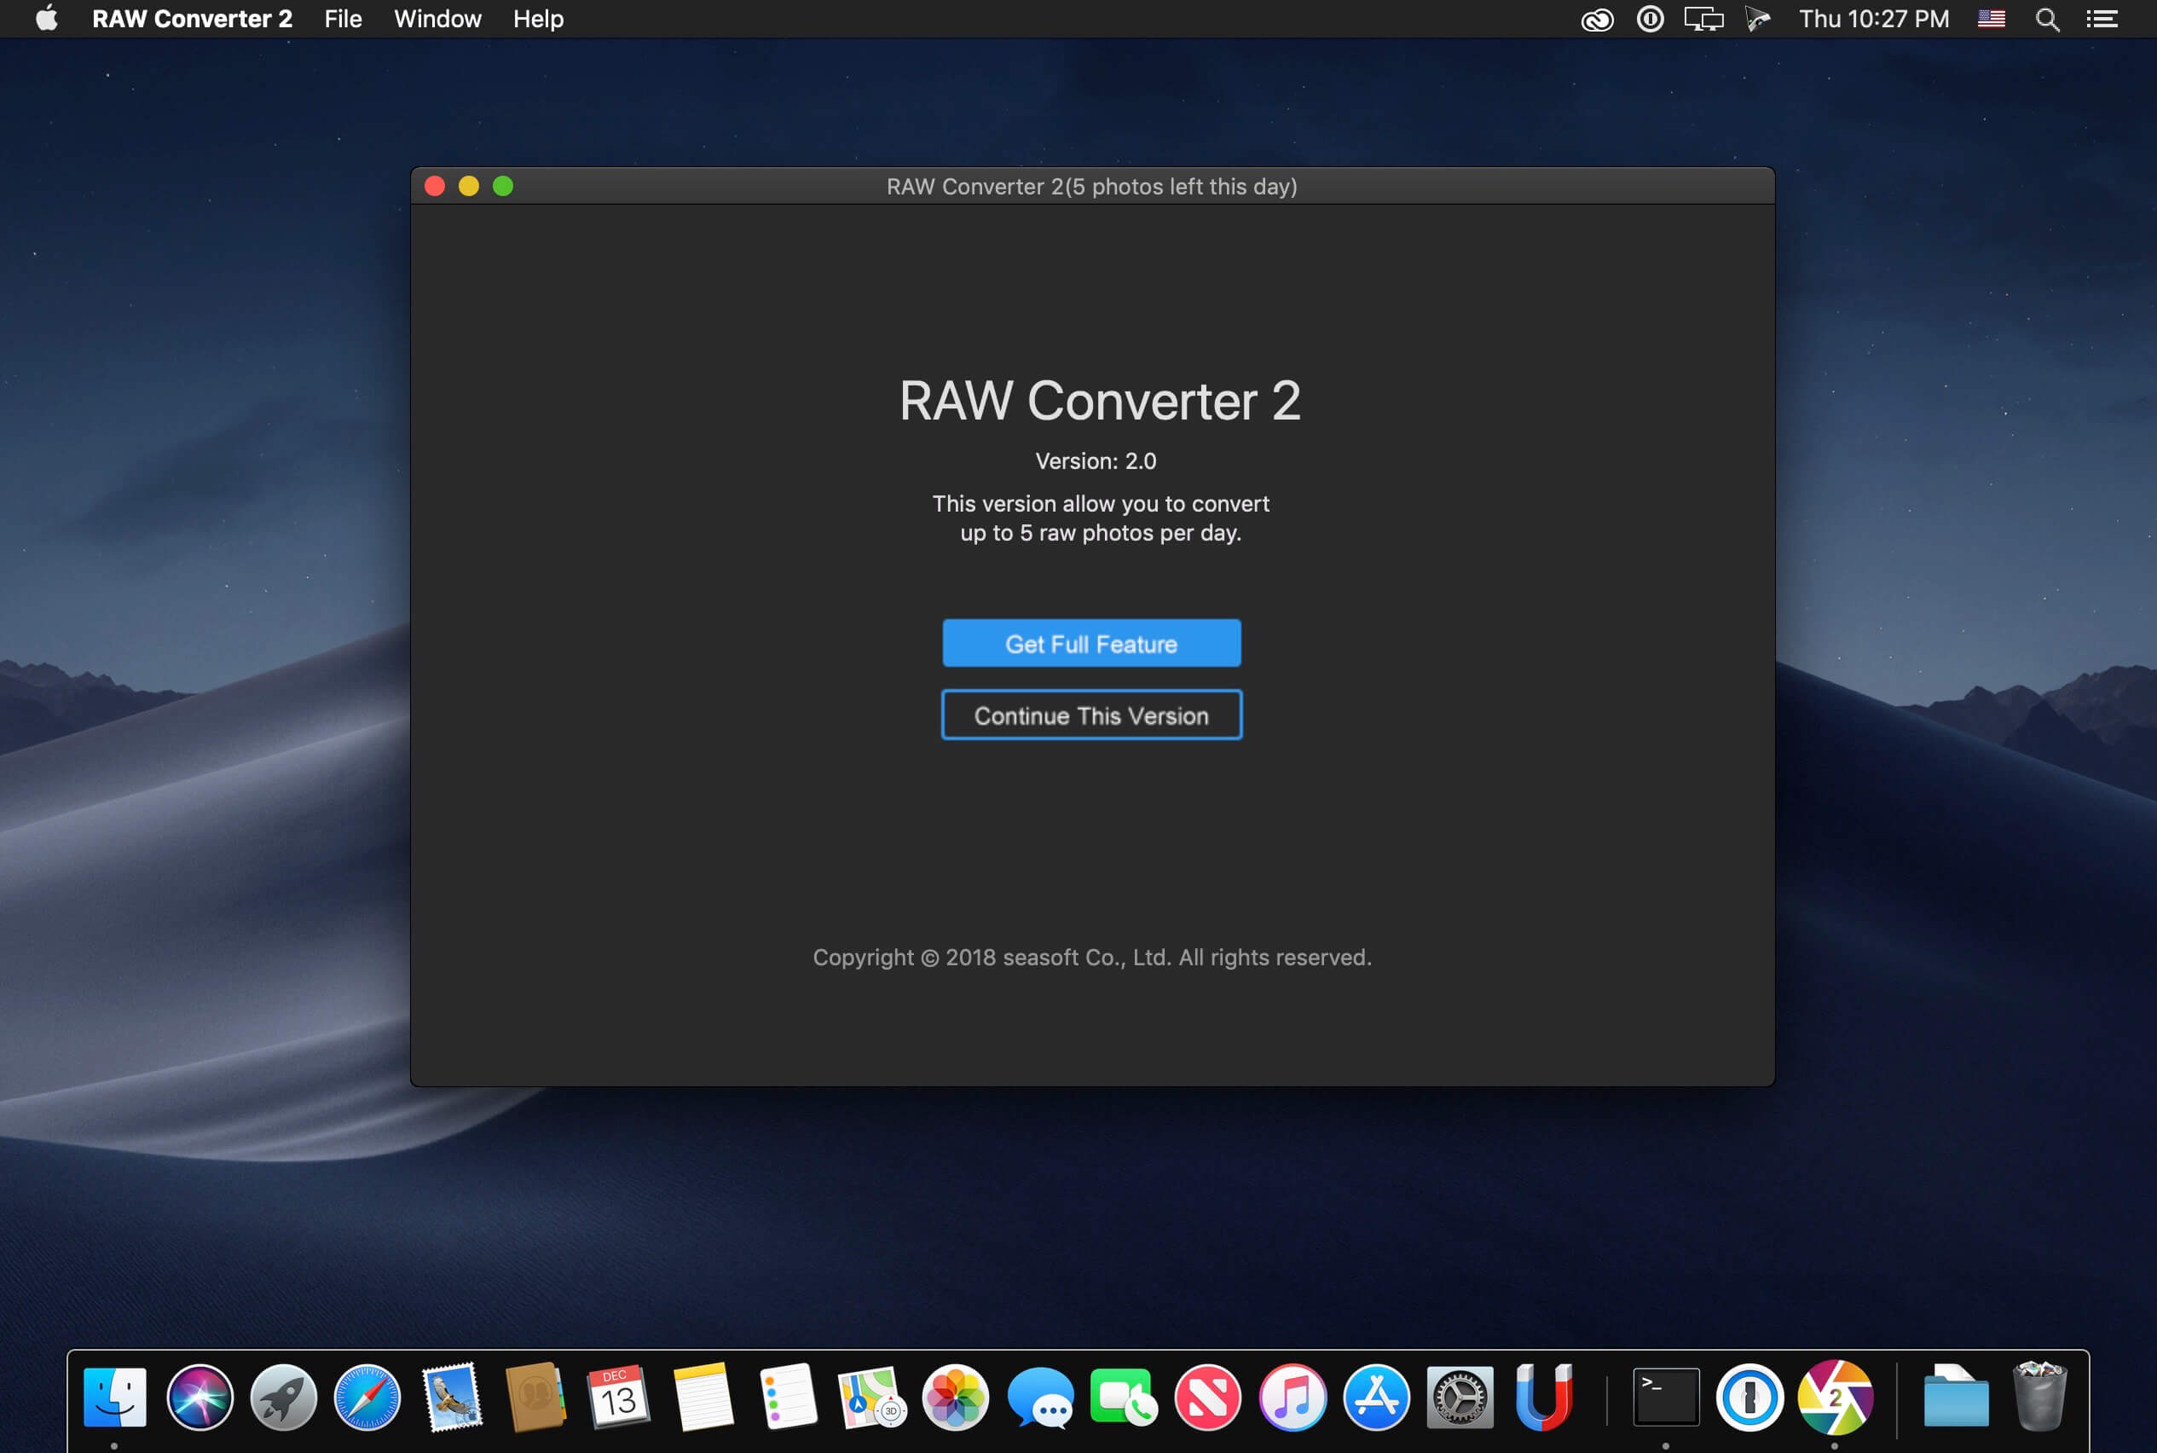Open Spotlight search in menu bar
Viewport: 2157px width, 1453px height.
pos(2047,19)
